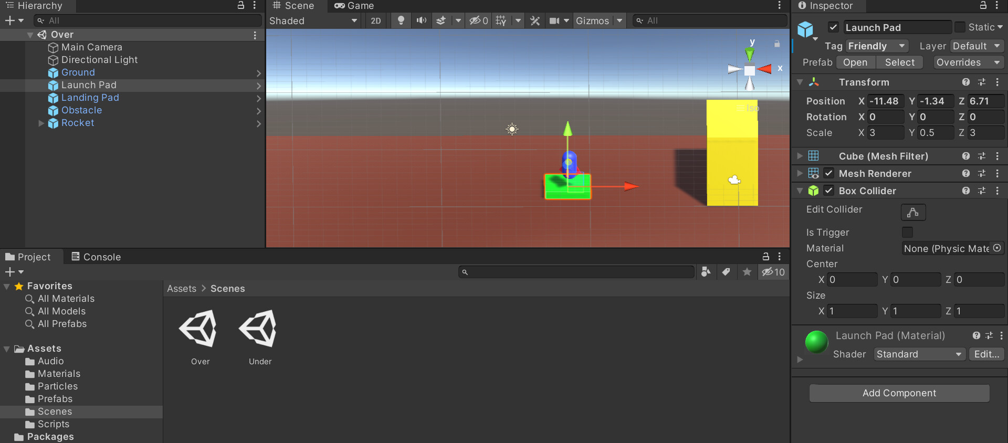Disable the Launch Pad active checkbox
The image size is (1008, 443).
coord(833,27)
